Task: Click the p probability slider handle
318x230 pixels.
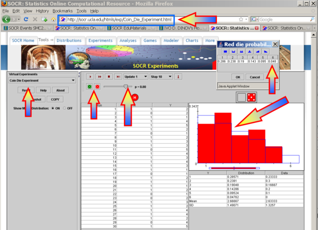Action: tap(126, 85)
